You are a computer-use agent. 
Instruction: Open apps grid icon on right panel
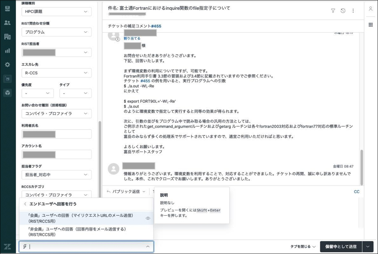tap(370, 25)
